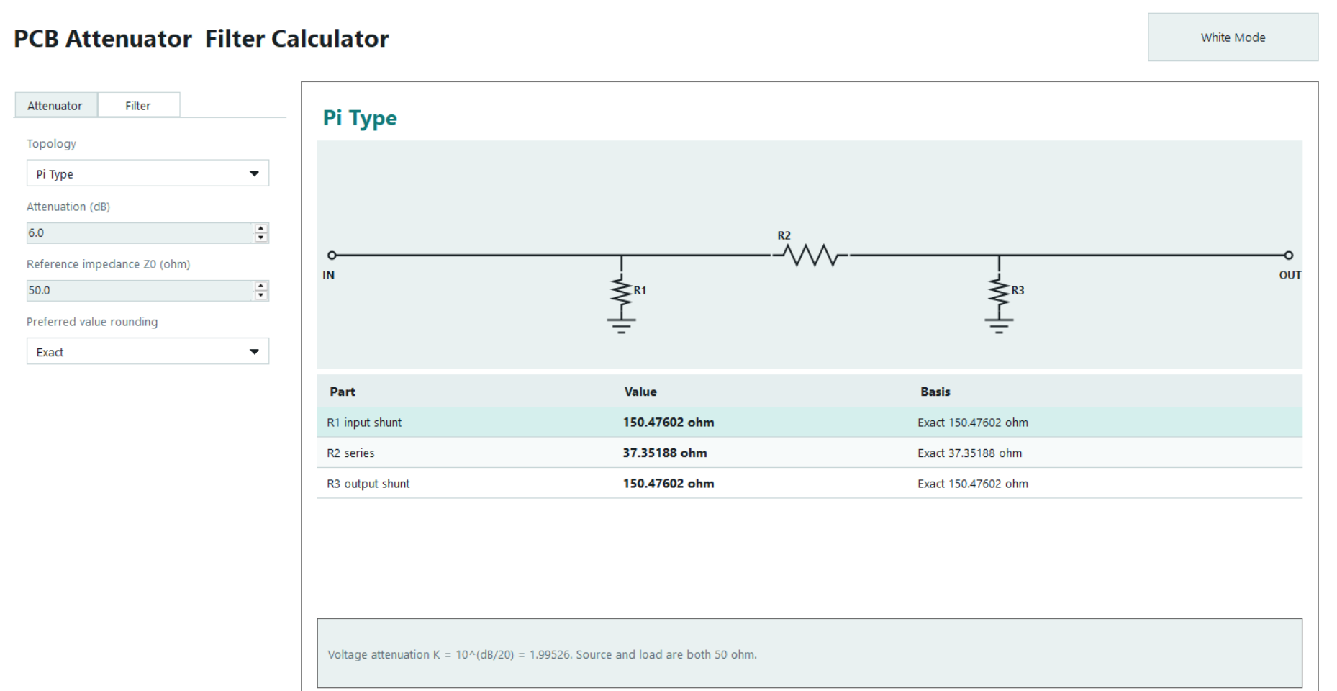
Task: Click the Attenuation (dB) input field
Action: pyautogui.click(x=140, y=233)
